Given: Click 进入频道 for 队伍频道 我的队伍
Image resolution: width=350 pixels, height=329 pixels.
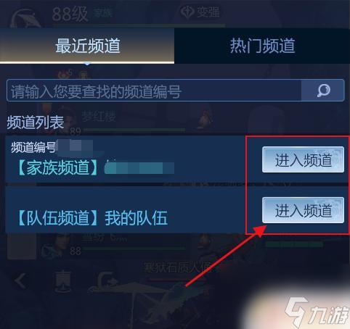Looking at the screenshot, I should pos(303,210).
